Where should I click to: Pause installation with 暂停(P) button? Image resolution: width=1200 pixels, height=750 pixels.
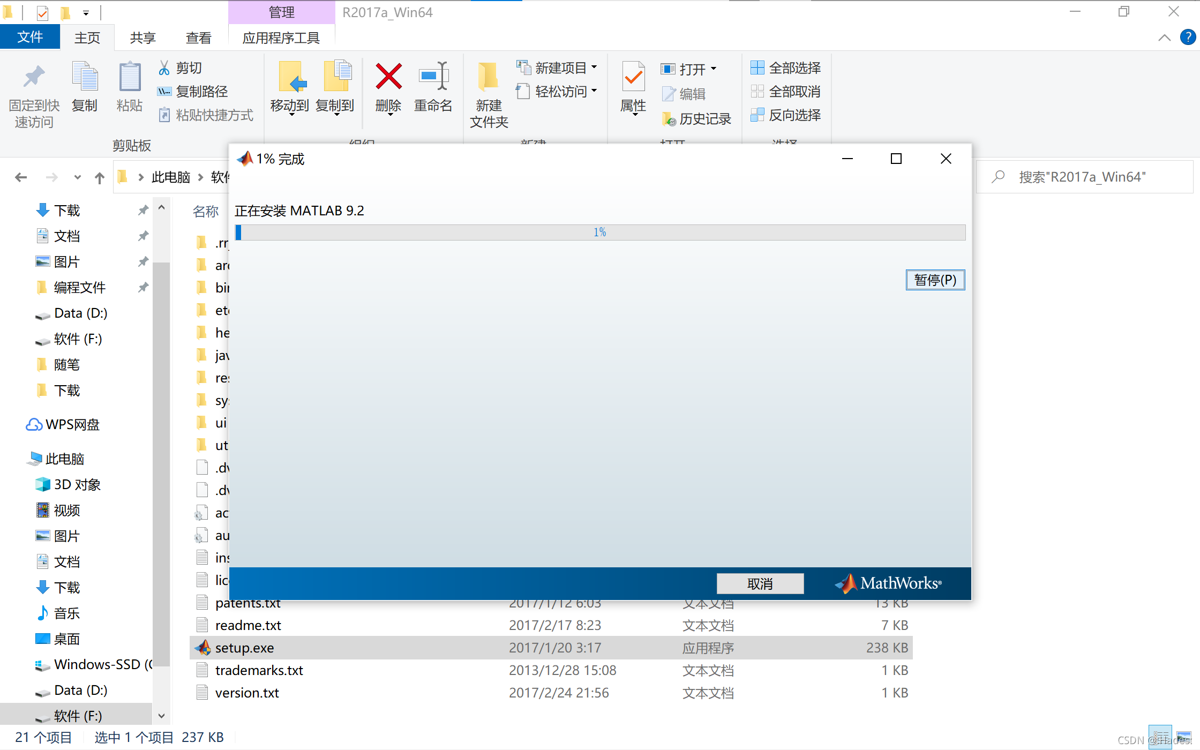pyautogui.click(x=935, y=280)
